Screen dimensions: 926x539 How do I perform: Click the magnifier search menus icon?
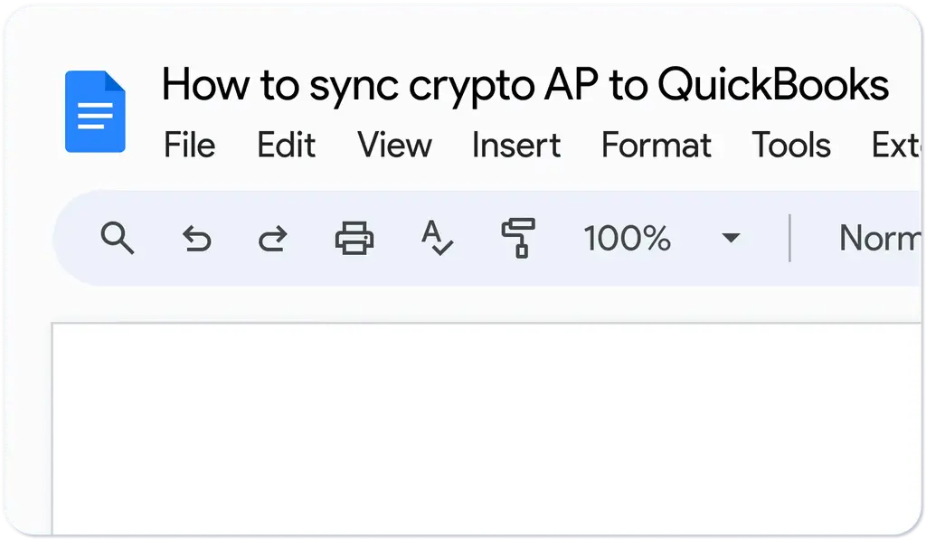pyautogui.click(x=118, y=239)
